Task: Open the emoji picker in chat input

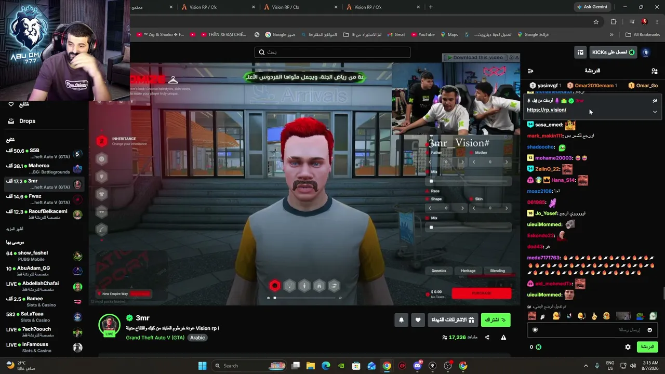Action: coord(649,330)
